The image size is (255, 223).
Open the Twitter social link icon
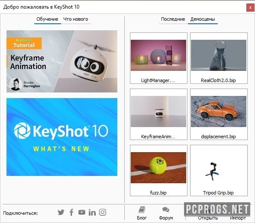[61, 212]
